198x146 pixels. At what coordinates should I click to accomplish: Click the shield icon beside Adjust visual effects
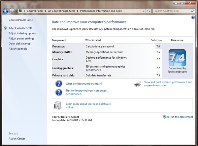click(x=5, y=28)
